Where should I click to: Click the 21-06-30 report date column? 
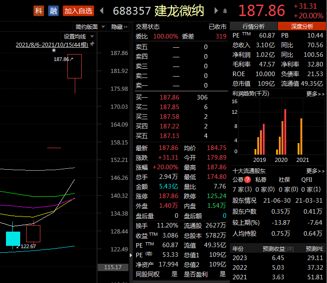[277, 200]
